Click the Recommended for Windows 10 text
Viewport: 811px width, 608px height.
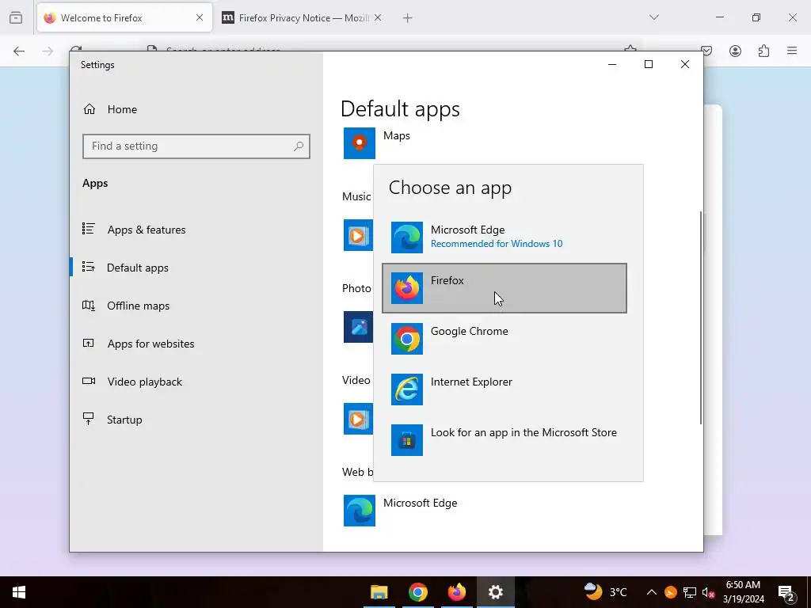497,244
